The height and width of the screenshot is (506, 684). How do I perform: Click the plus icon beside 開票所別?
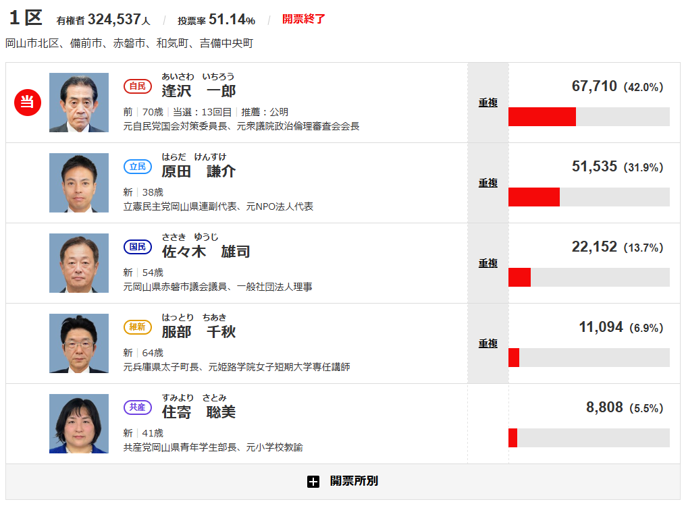pos(313,482)
